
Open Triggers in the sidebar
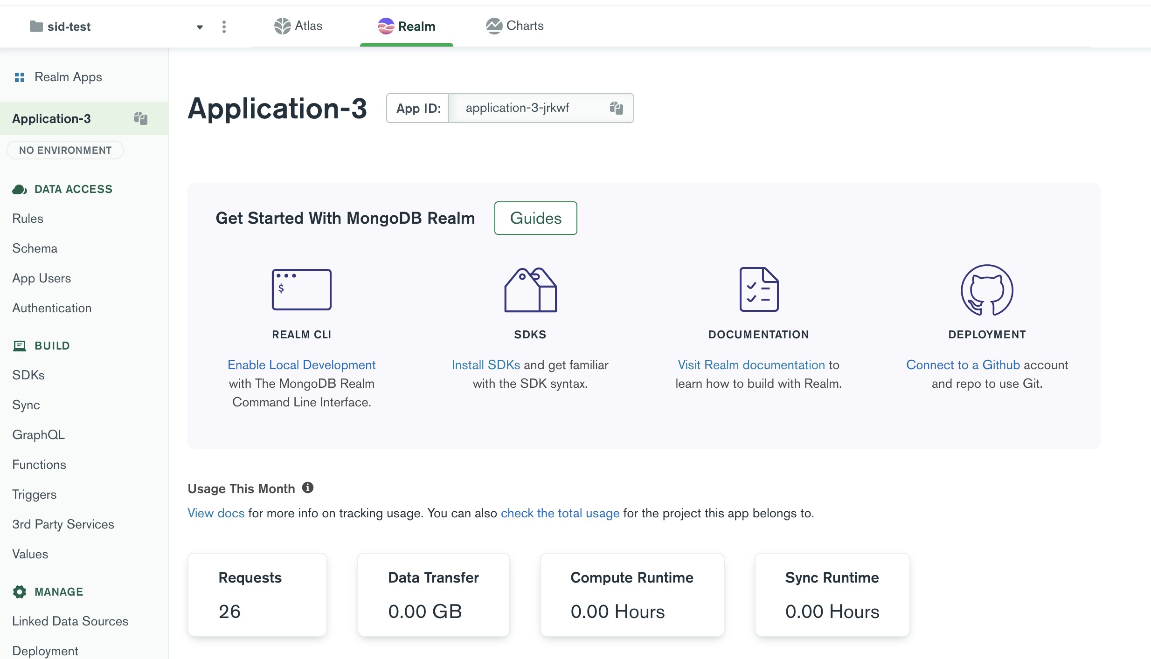[35, 494]
